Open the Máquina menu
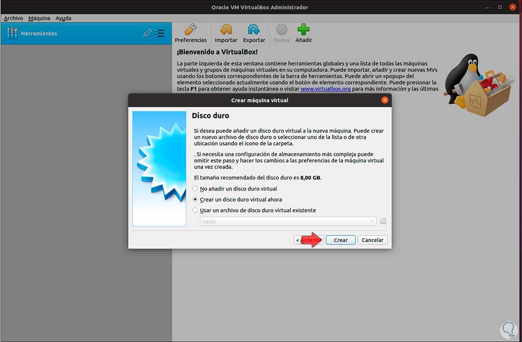Screen dimensions: 522x342 pyautogui.click(x=39, y=18)
